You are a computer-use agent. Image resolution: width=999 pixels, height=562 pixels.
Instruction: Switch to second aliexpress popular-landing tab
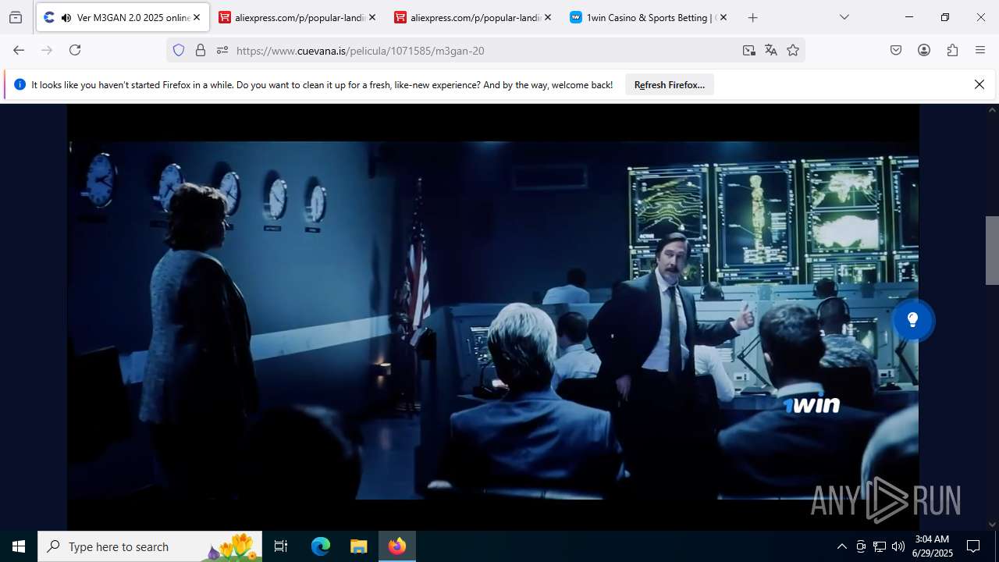(474, 17)
